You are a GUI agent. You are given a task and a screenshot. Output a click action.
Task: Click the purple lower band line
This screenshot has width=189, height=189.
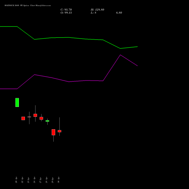(69, 82)
